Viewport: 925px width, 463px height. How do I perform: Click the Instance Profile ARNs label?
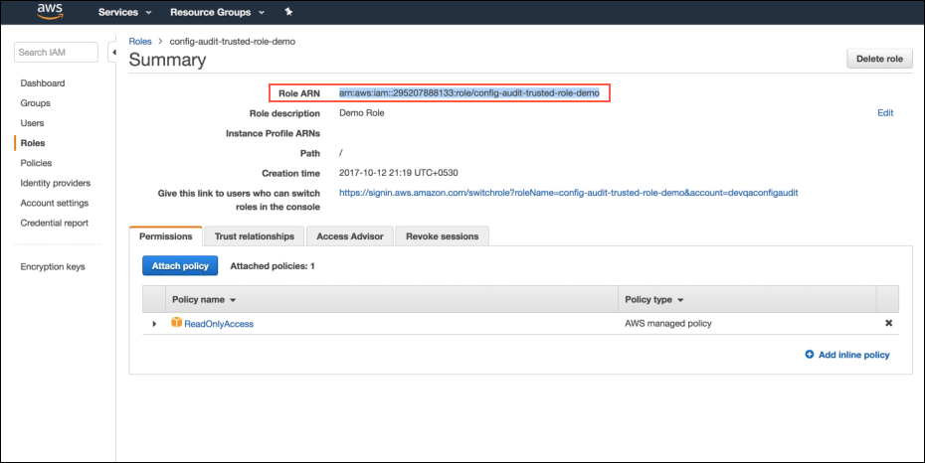(x=273, y=134)
